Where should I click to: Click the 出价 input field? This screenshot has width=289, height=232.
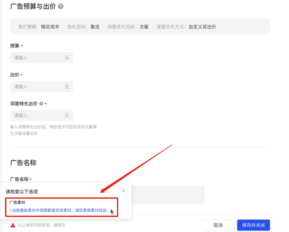(x=42, y=86)
